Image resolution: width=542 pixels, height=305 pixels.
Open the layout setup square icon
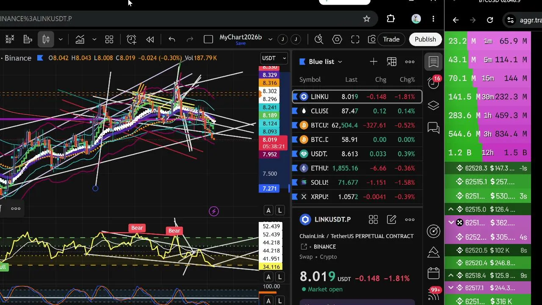pyautogui.click(x=208, y=39)
